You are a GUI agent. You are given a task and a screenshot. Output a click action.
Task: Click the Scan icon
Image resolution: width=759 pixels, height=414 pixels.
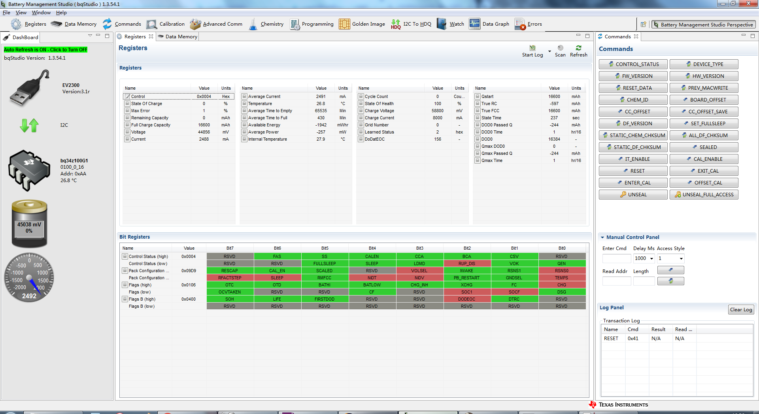click(x=560, y=48)
